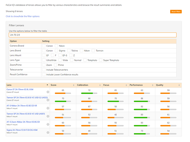The width and height of the screenshot is (190, 142).
Task: Open Canon EF 24-70mm f/2.8L USM link
Action: pyautogui.click(x=20, y=89)
